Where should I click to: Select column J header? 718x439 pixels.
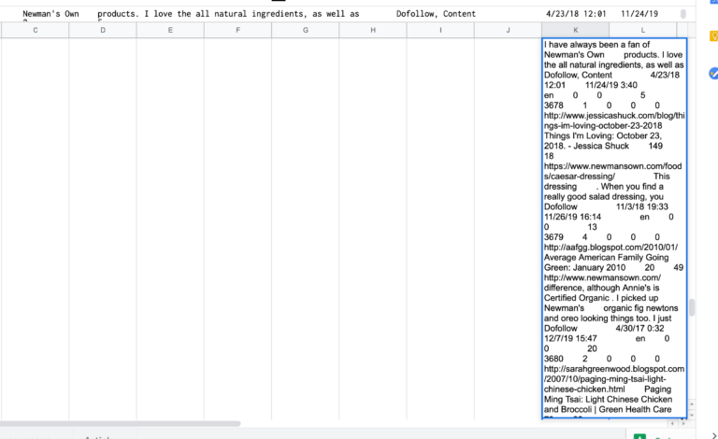tap(508, 31)
